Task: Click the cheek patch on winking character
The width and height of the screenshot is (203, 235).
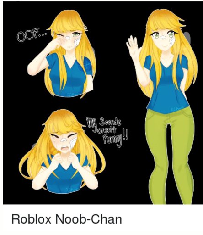Action: pyautogui.click(x=77, y=42)
